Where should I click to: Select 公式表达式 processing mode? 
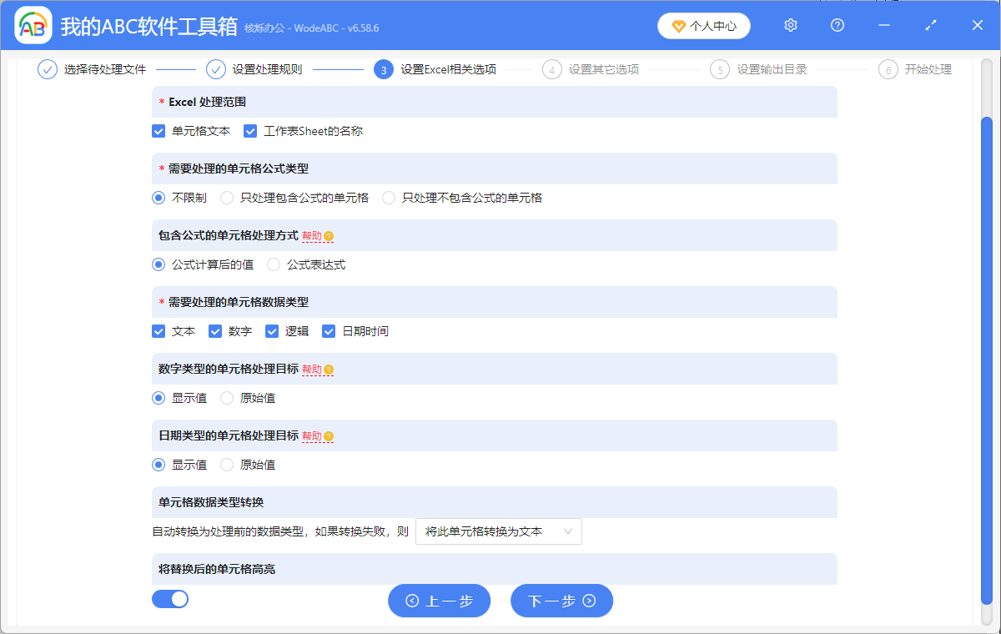(x=274, y=264)
